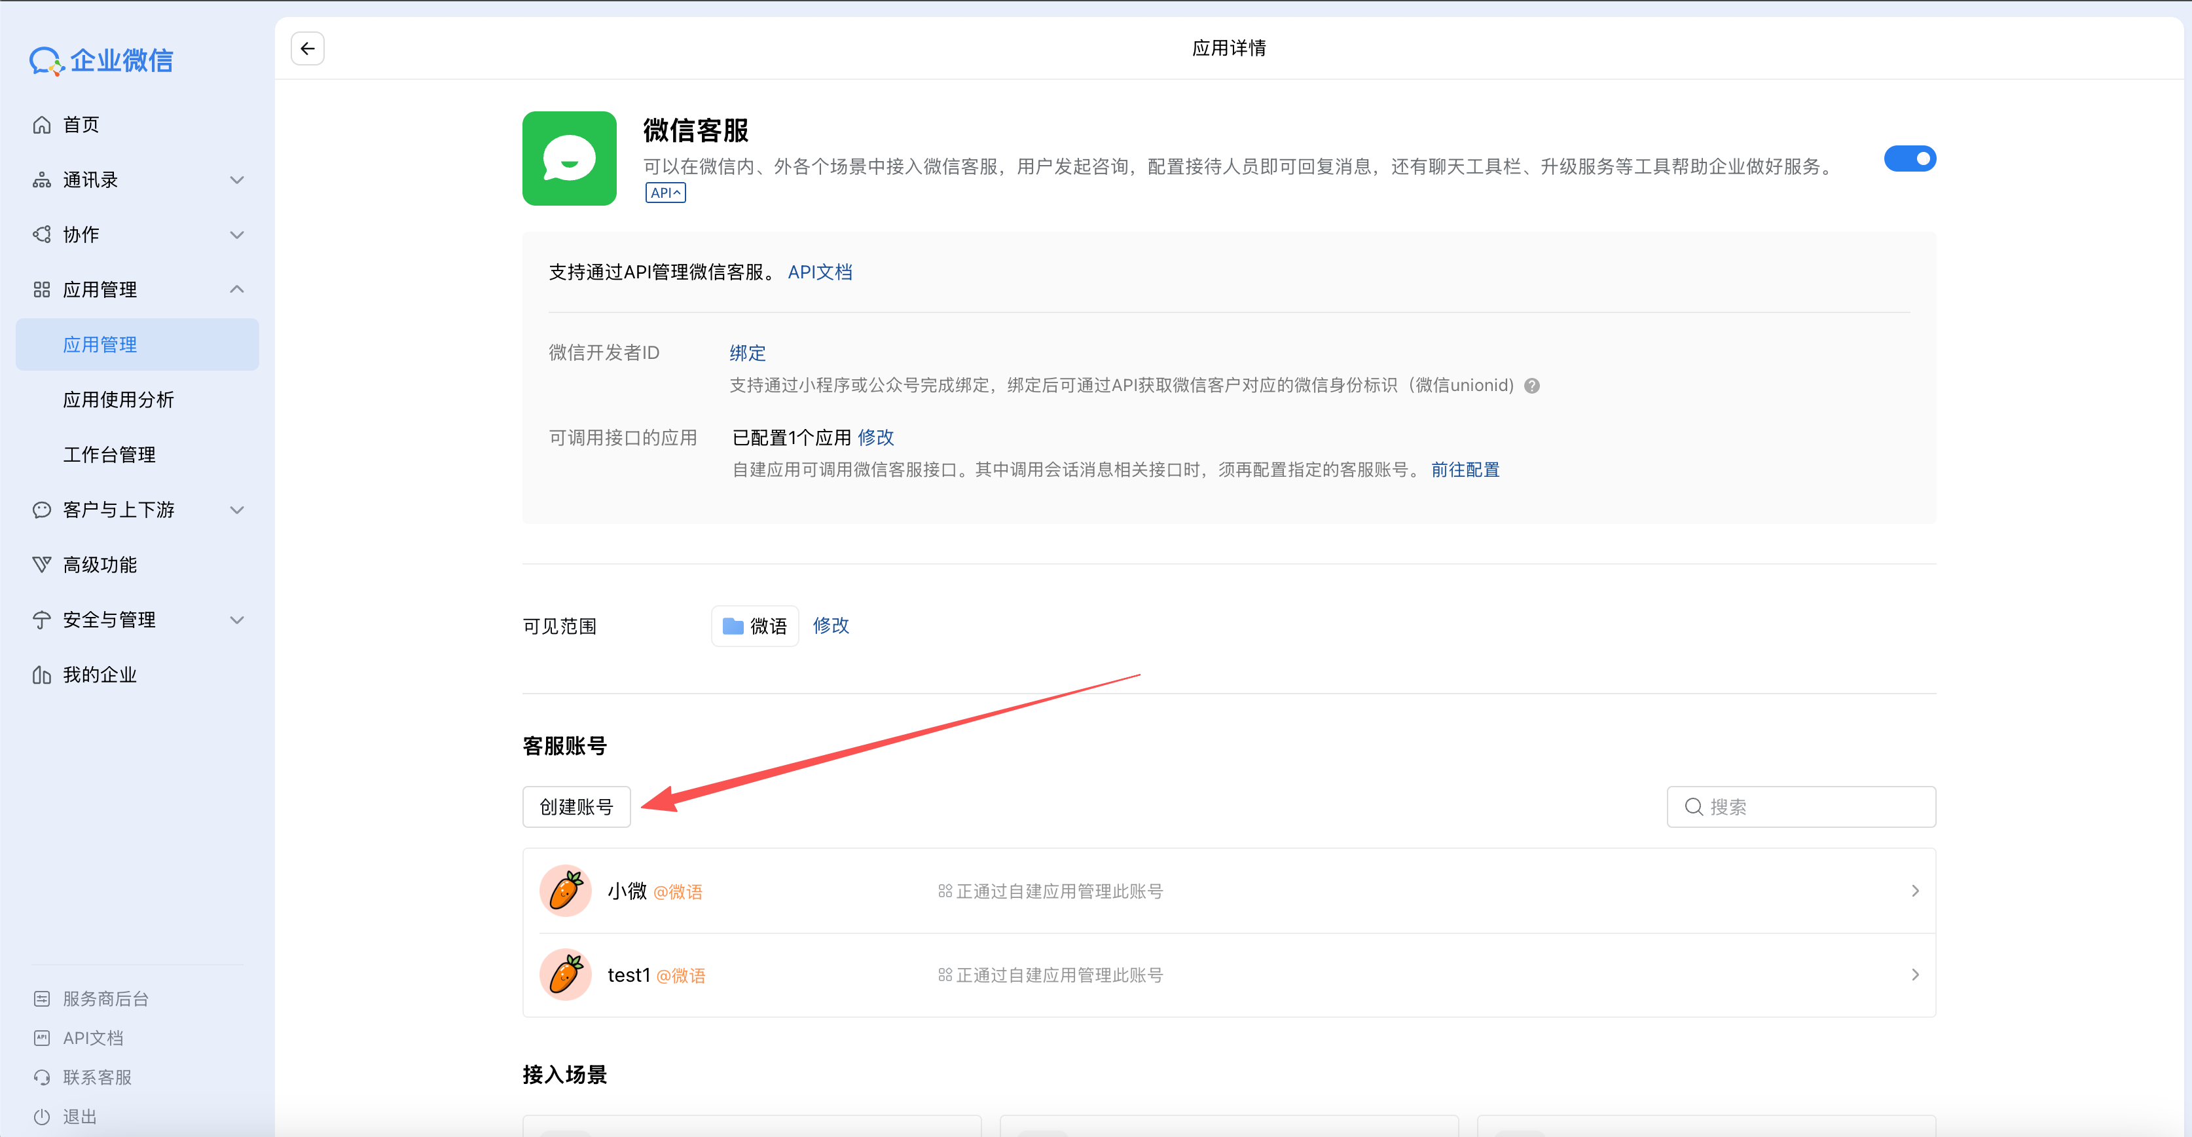2192x1137 pixels.
Task: Expand the 安全与管理 chevron
Action: (x=238, y=620)
